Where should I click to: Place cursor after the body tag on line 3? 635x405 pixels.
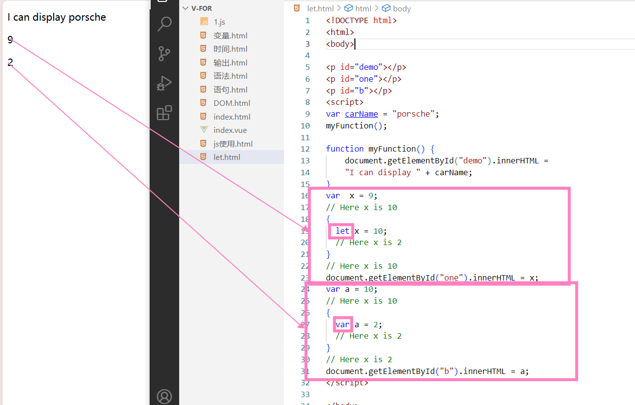coord(354,44)
